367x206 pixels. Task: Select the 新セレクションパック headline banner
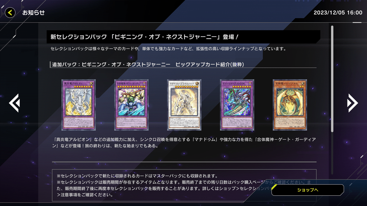(x=183, y=37)
